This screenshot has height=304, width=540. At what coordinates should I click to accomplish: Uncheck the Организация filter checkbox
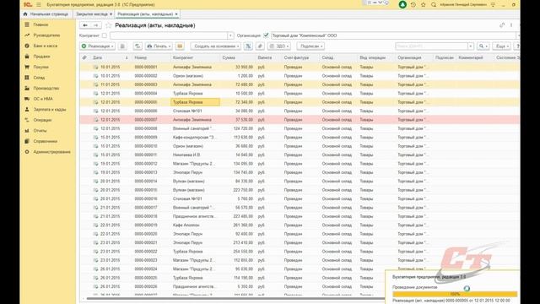pos(266,35)
